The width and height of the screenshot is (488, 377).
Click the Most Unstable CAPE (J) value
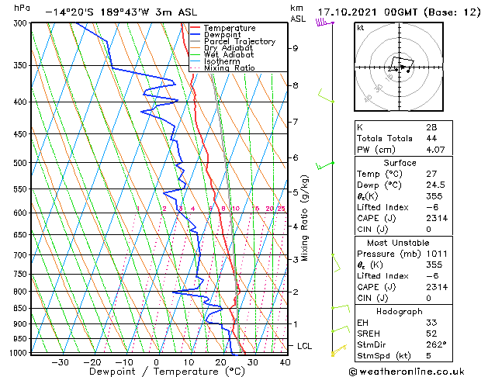coord(437,287)
